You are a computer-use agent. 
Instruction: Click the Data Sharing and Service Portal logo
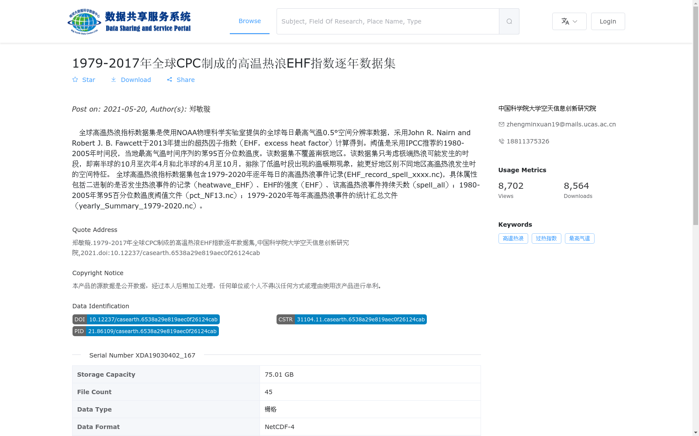pos(129,21)
